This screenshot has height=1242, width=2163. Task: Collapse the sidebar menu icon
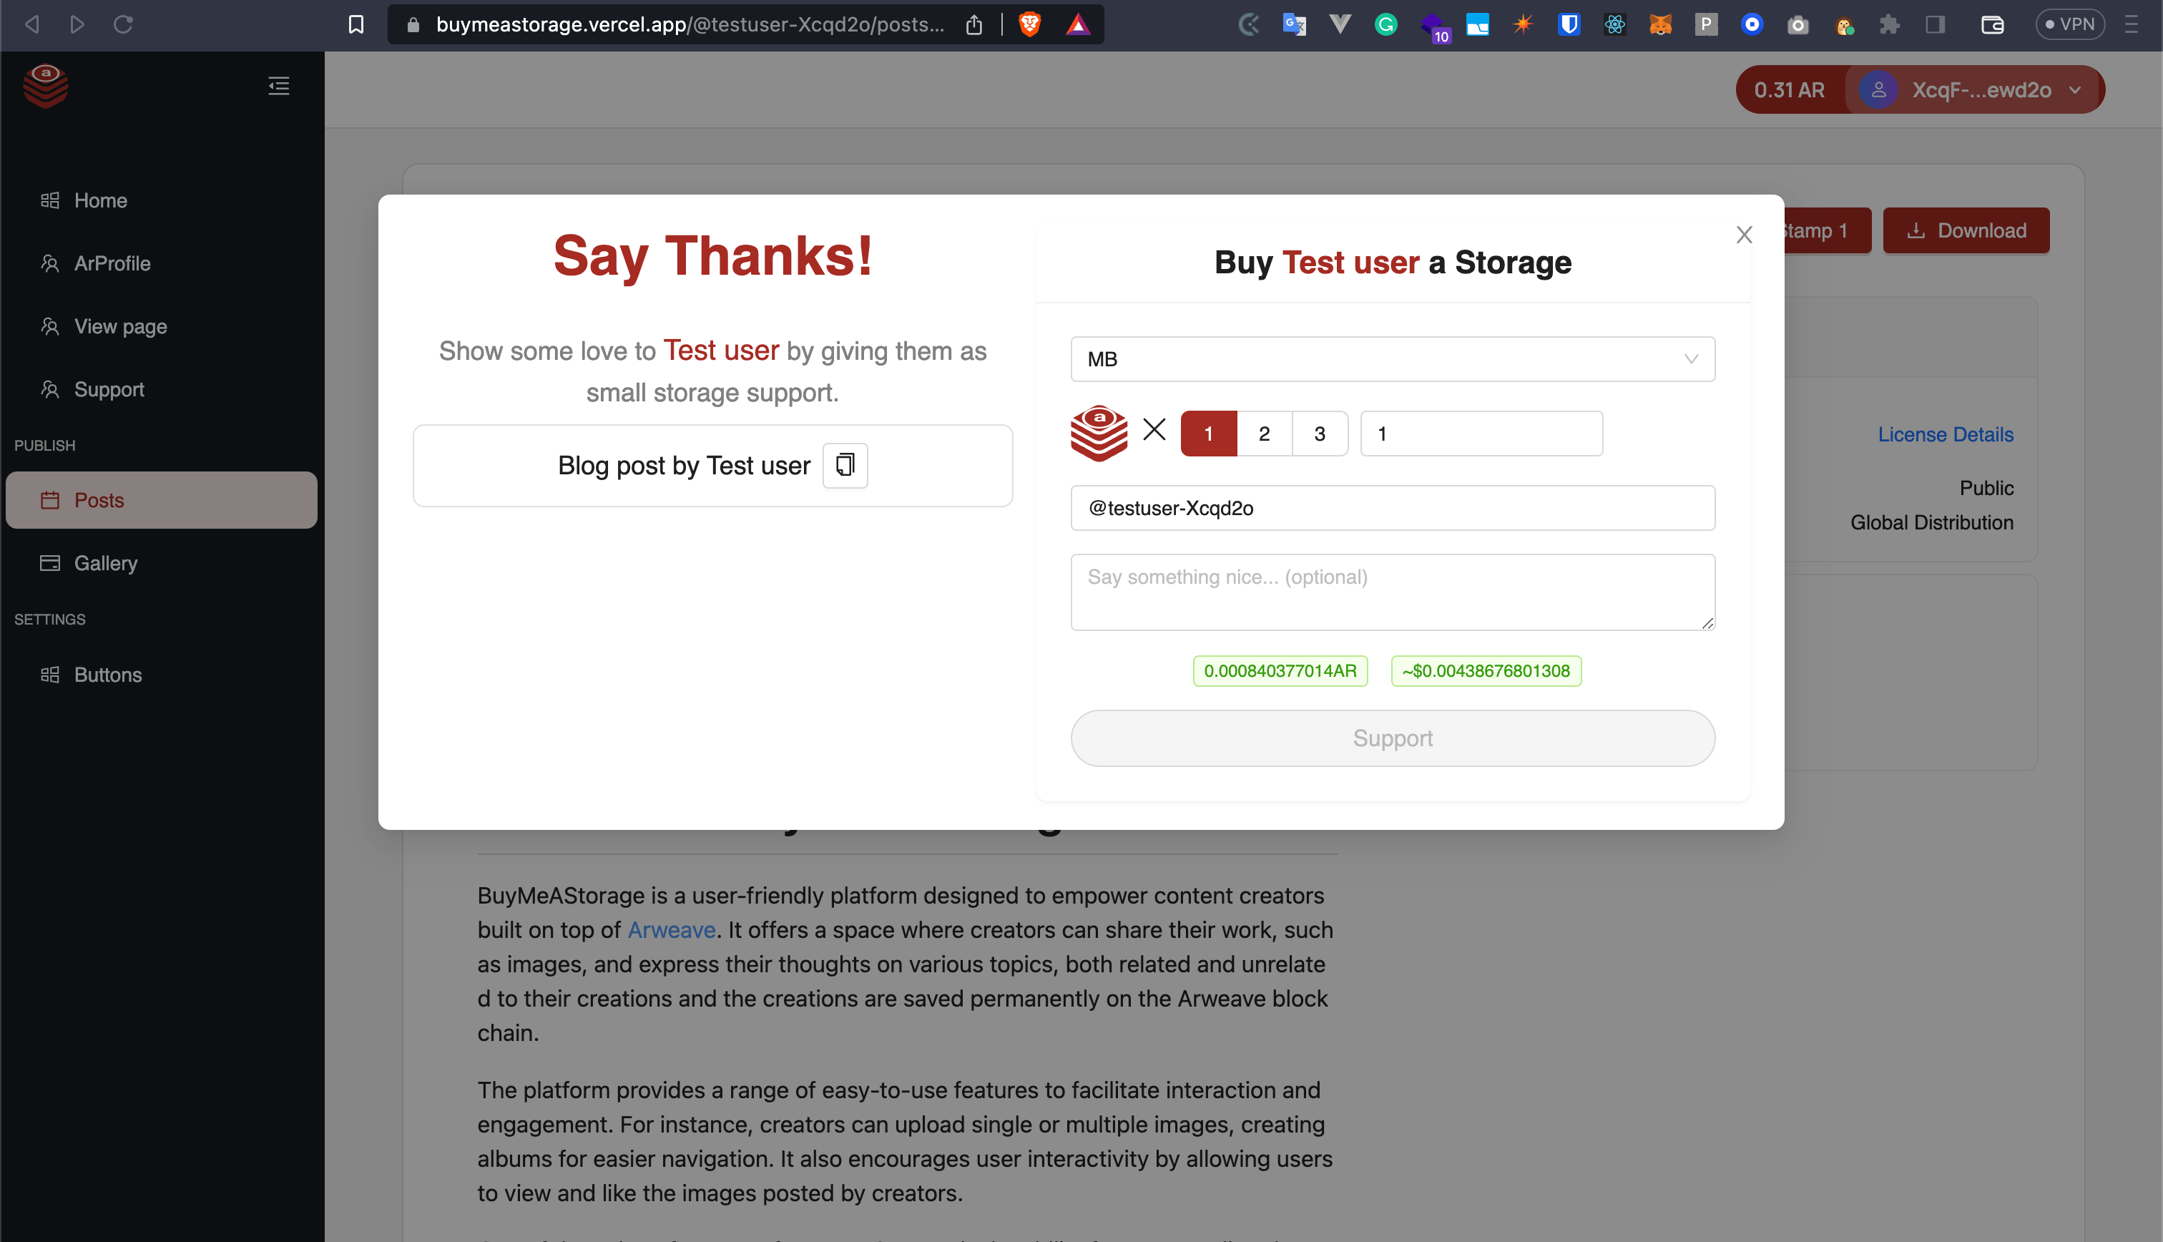[x=279, y=86]
